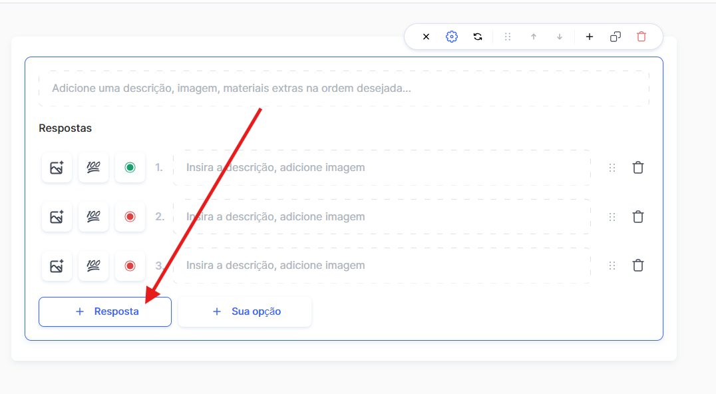The image size is (716, 394).
Task: Click the toolbar drag handle dots
Action: (508, 37)
